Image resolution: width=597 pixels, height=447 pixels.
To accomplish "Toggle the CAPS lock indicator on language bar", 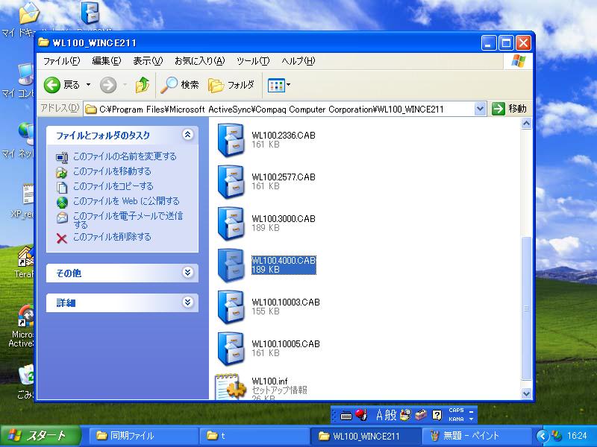I will point(456,410).
